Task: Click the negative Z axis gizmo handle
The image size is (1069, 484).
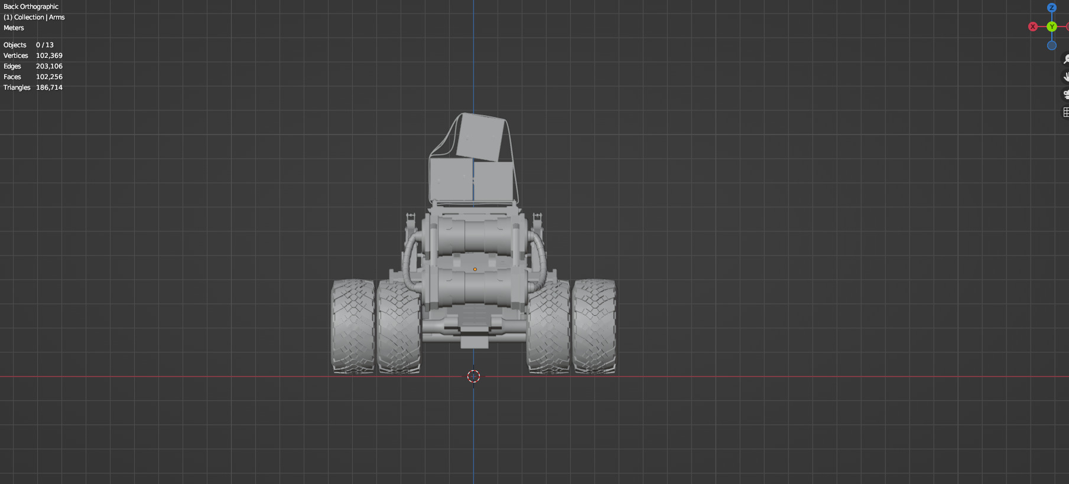Action: [x=1052, y=45]
